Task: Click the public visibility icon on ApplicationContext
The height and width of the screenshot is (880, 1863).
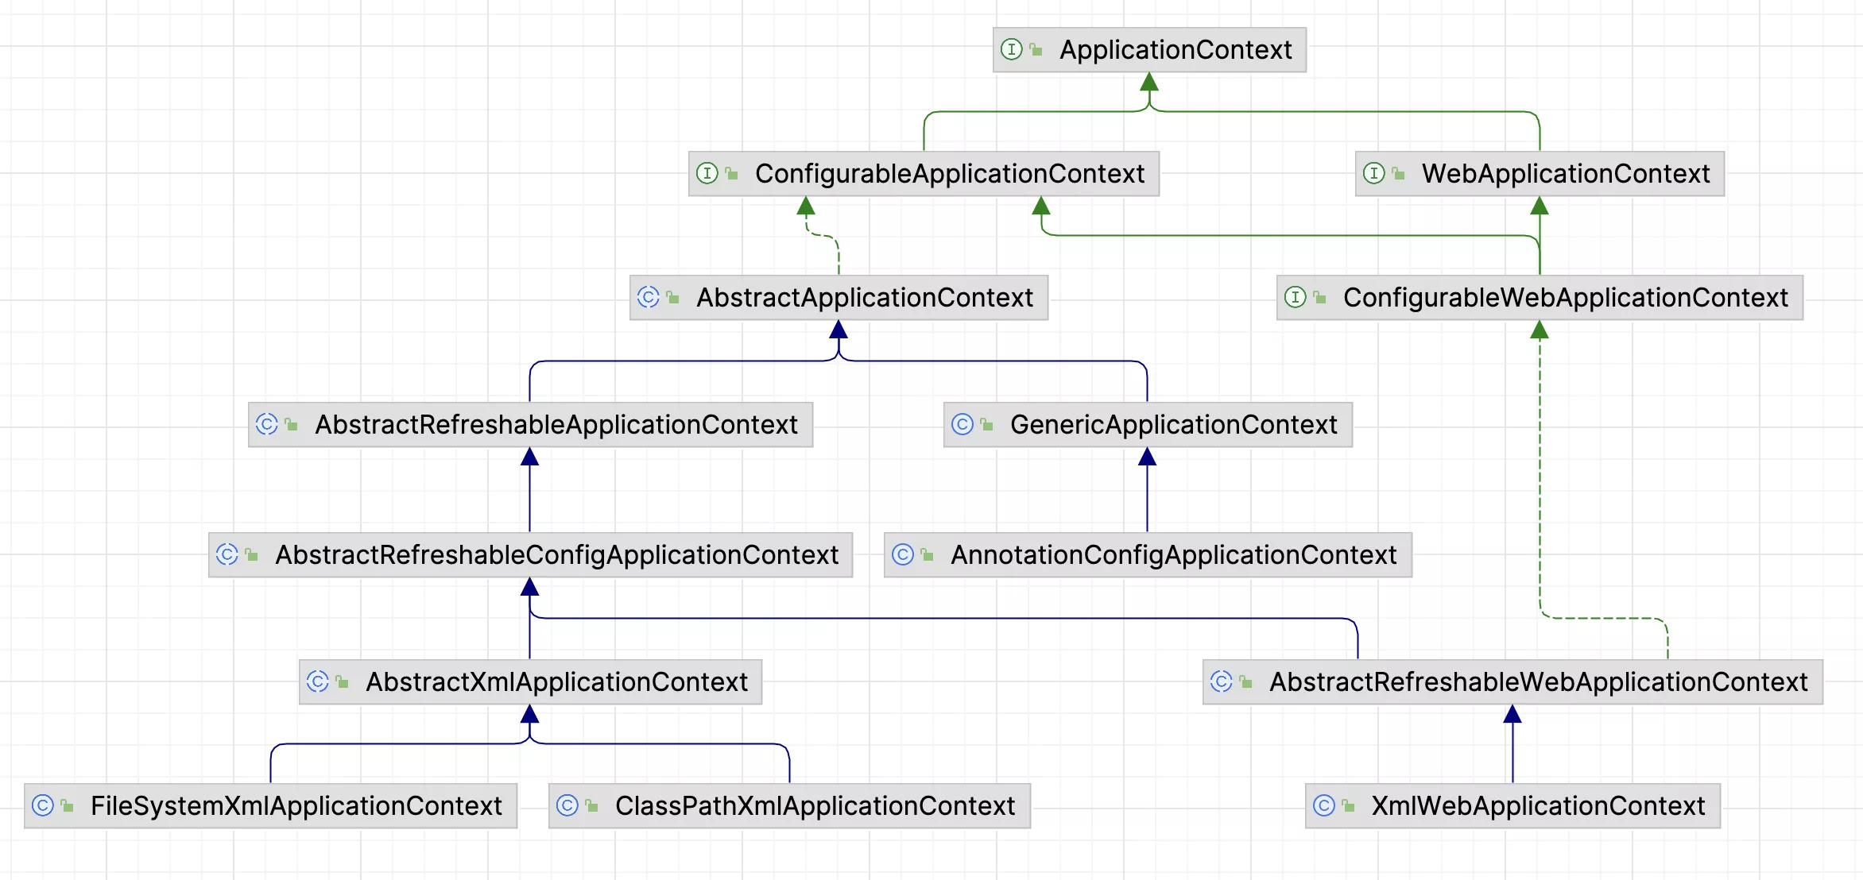Action: point(1036,50)
